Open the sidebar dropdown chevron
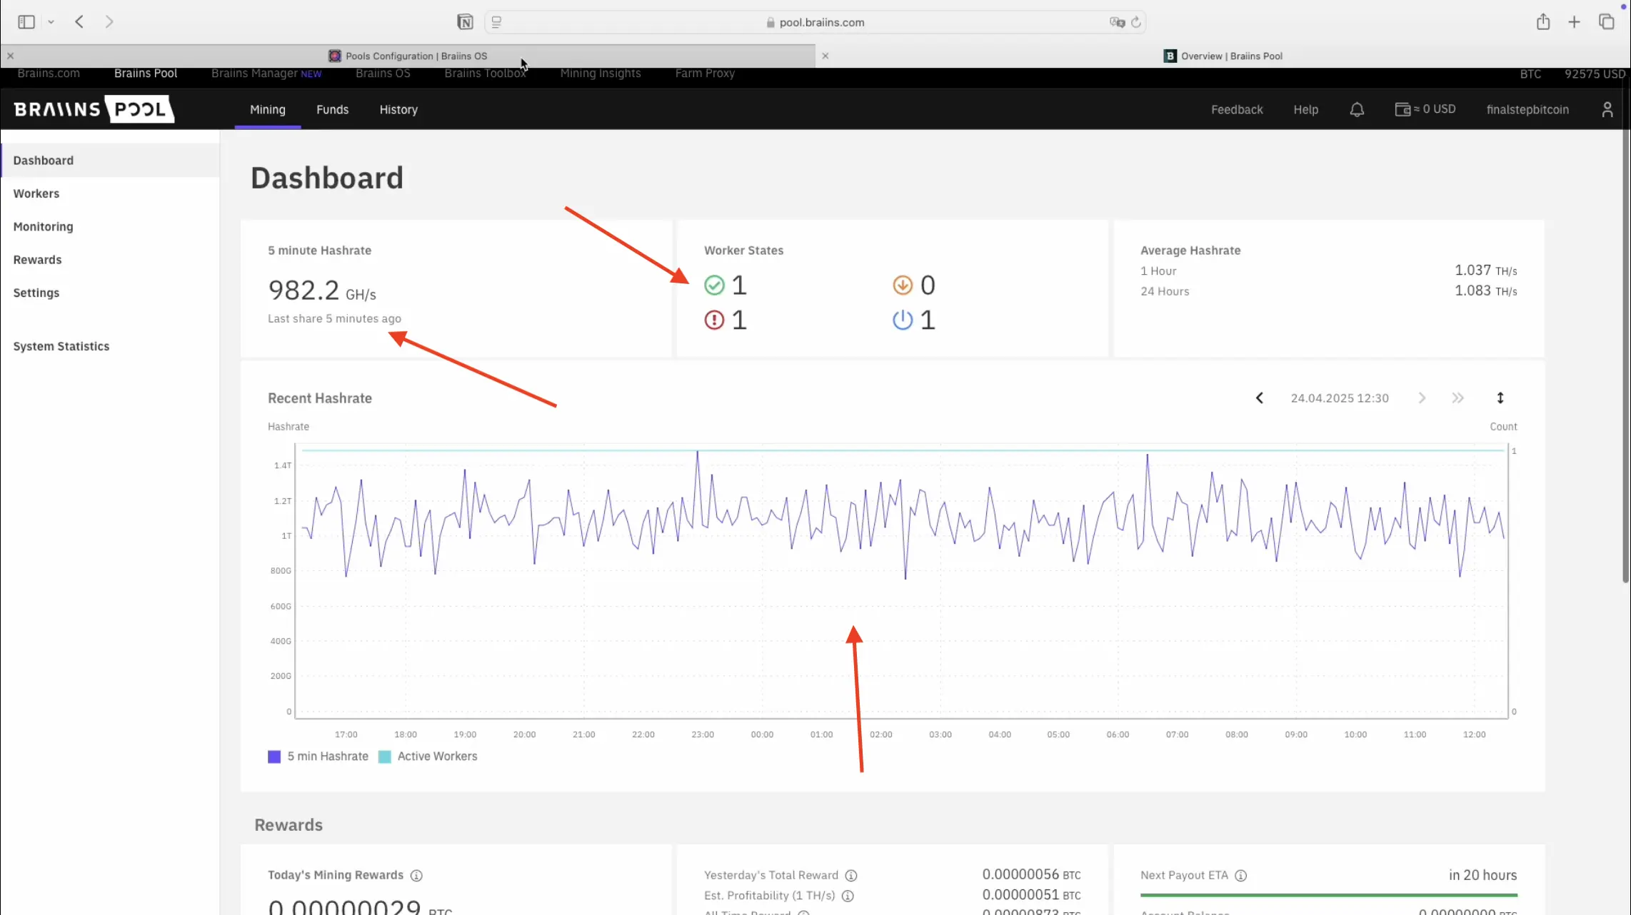Viewport: 1631px width, 915px height. (51, 22)
